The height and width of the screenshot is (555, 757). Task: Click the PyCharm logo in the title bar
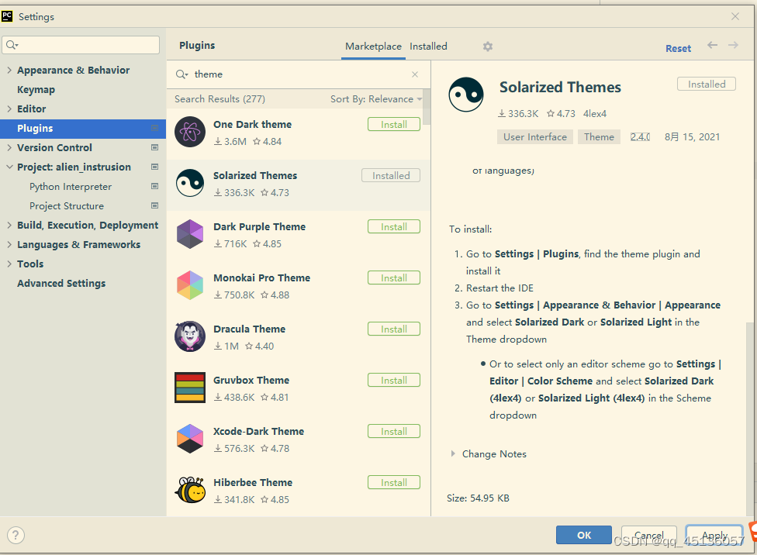pos(7,16)
